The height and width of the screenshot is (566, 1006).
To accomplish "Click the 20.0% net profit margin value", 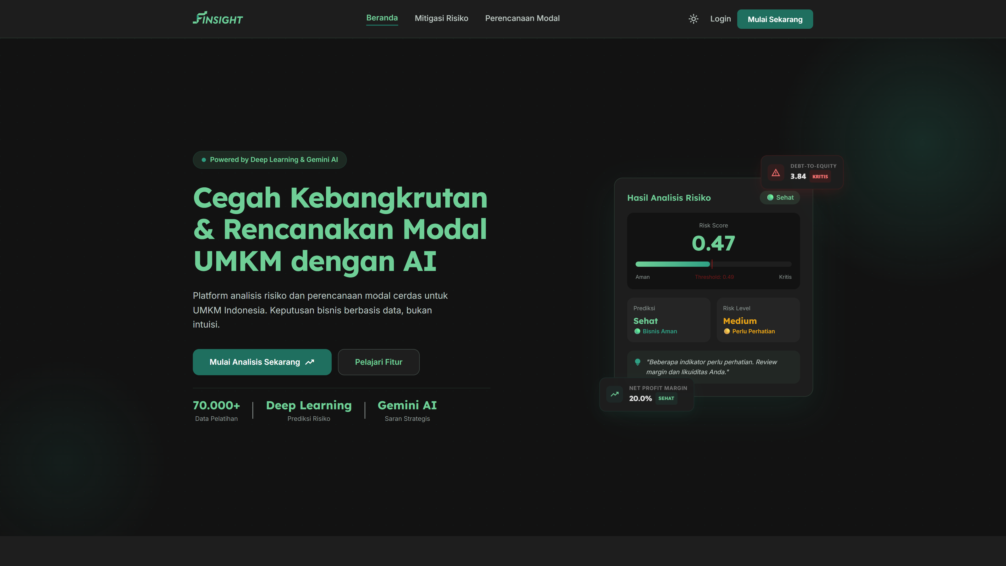I will click(640, 398).
